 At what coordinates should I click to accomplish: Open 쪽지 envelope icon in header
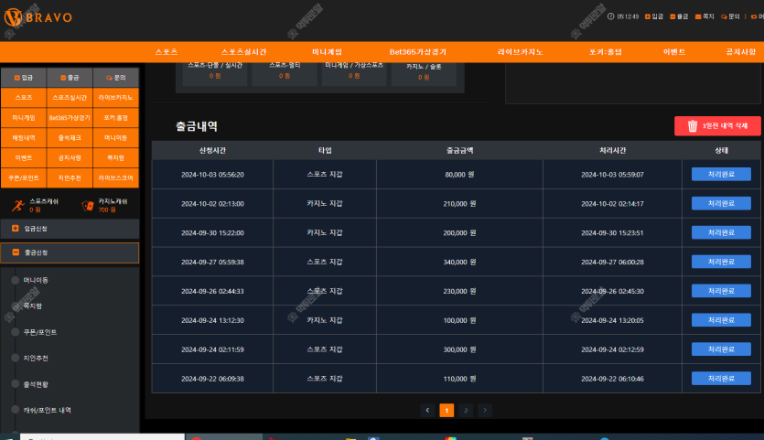[x=697, y=16]
